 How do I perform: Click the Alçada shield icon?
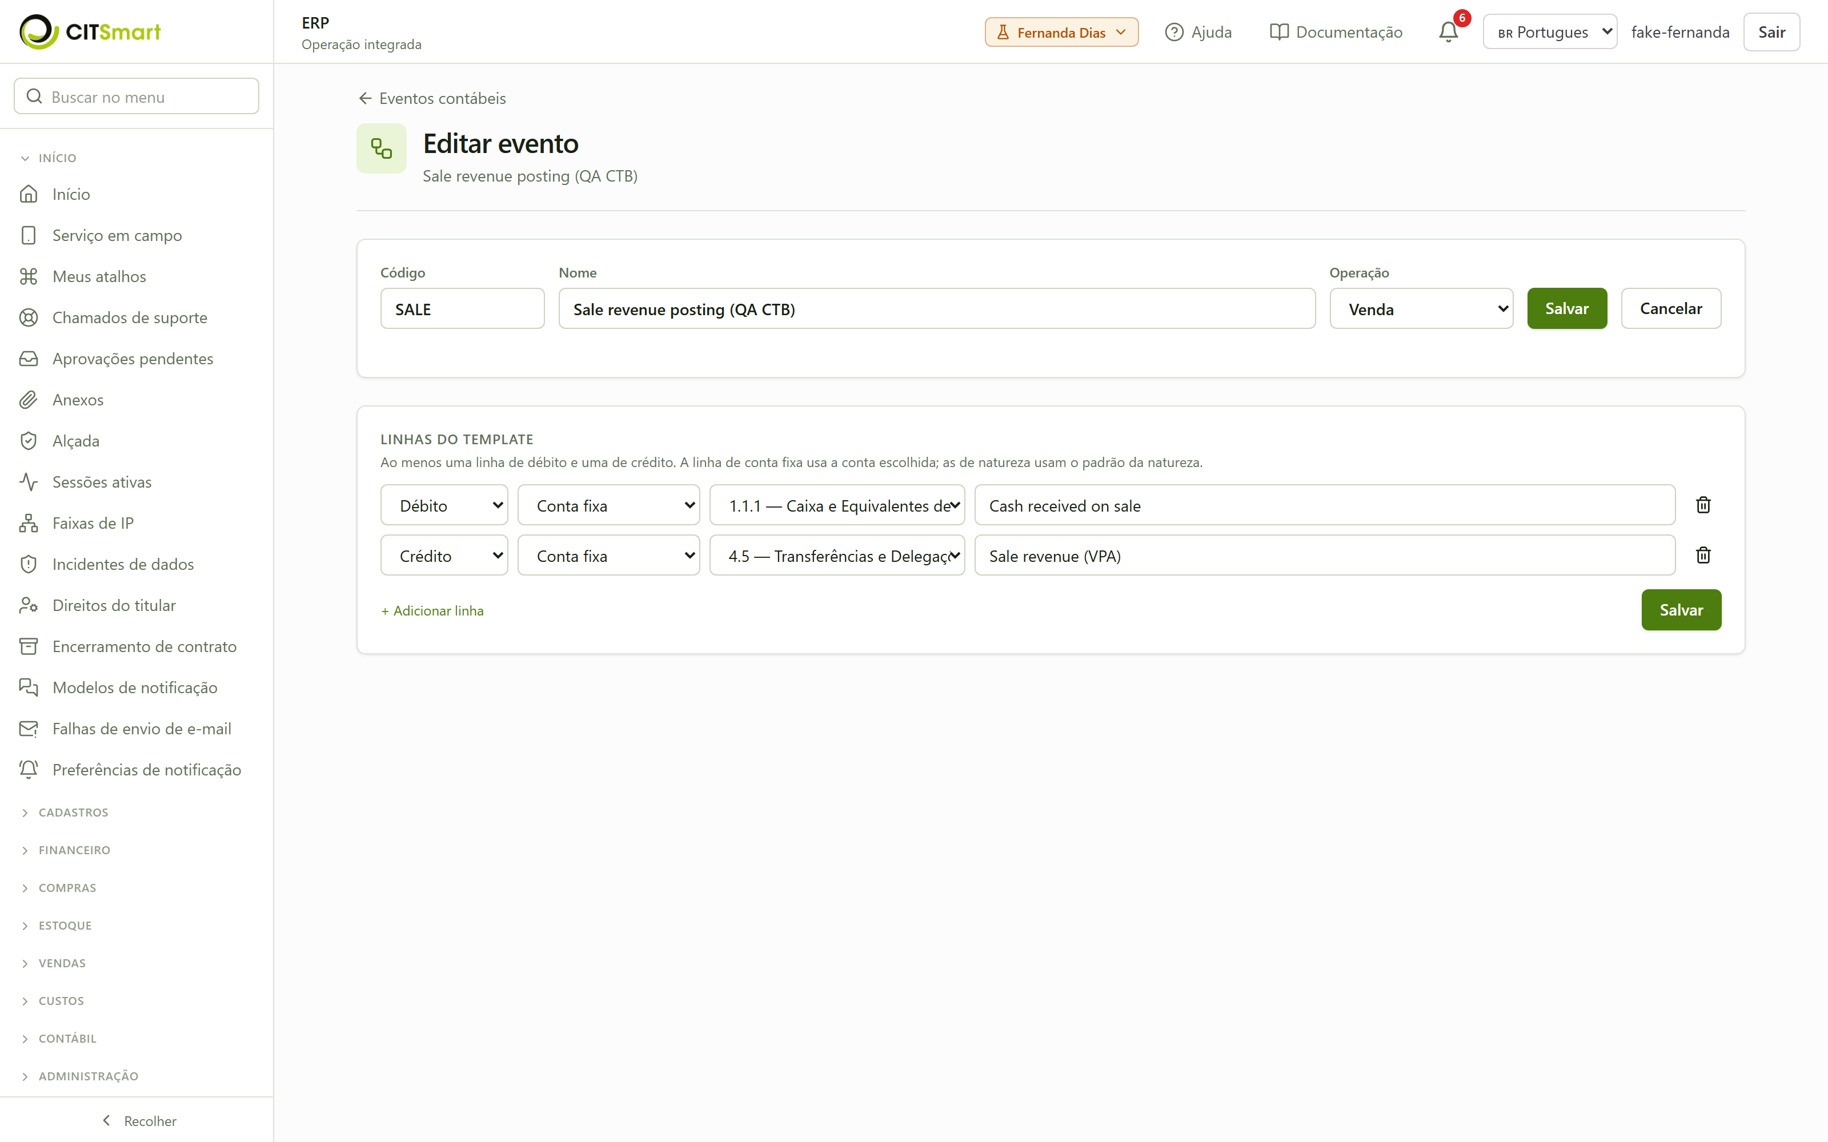[29, 441]
